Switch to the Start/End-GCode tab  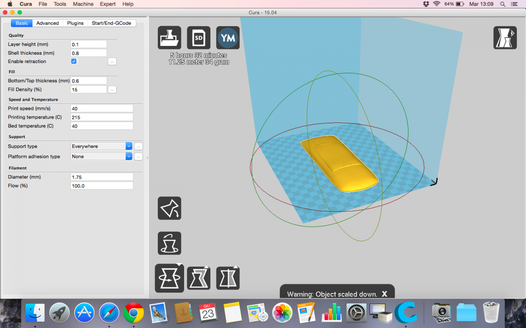coord(112,23)
